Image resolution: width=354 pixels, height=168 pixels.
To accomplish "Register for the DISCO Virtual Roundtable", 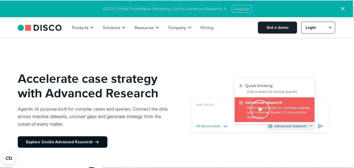I will [x=242, y=9].
